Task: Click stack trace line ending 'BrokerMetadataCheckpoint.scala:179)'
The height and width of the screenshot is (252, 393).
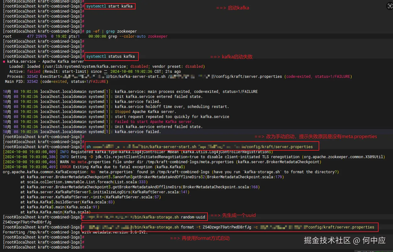Action: click(152, 177)
